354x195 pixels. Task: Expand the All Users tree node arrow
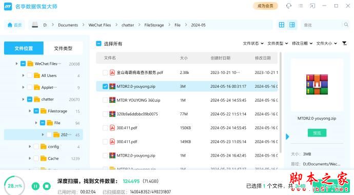23,75
